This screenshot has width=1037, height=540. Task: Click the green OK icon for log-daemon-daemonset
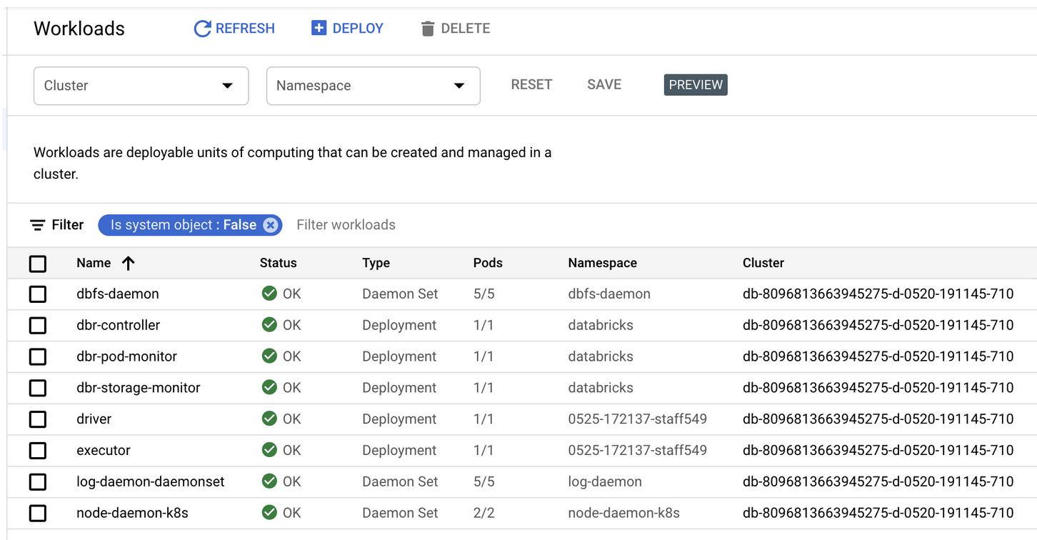point(269,481)
